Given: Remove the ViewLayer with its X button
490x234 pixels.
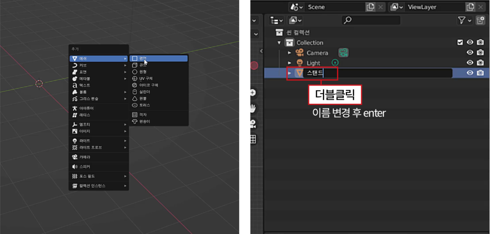Looking at the screenshot, I should [x=480, y=7].
